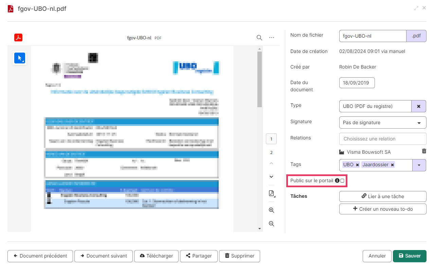The height and width of the screenshot is (267, 434).
Task: Open the page view mode options
Action: 271,193
